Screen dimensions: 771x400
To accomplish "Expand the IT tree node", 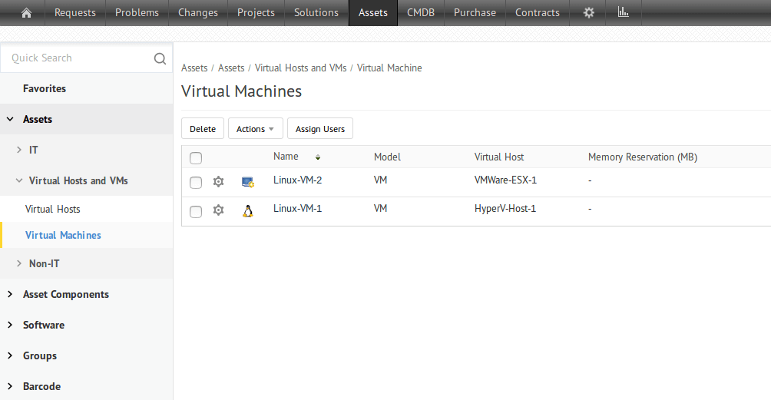I will click(19, 150).
